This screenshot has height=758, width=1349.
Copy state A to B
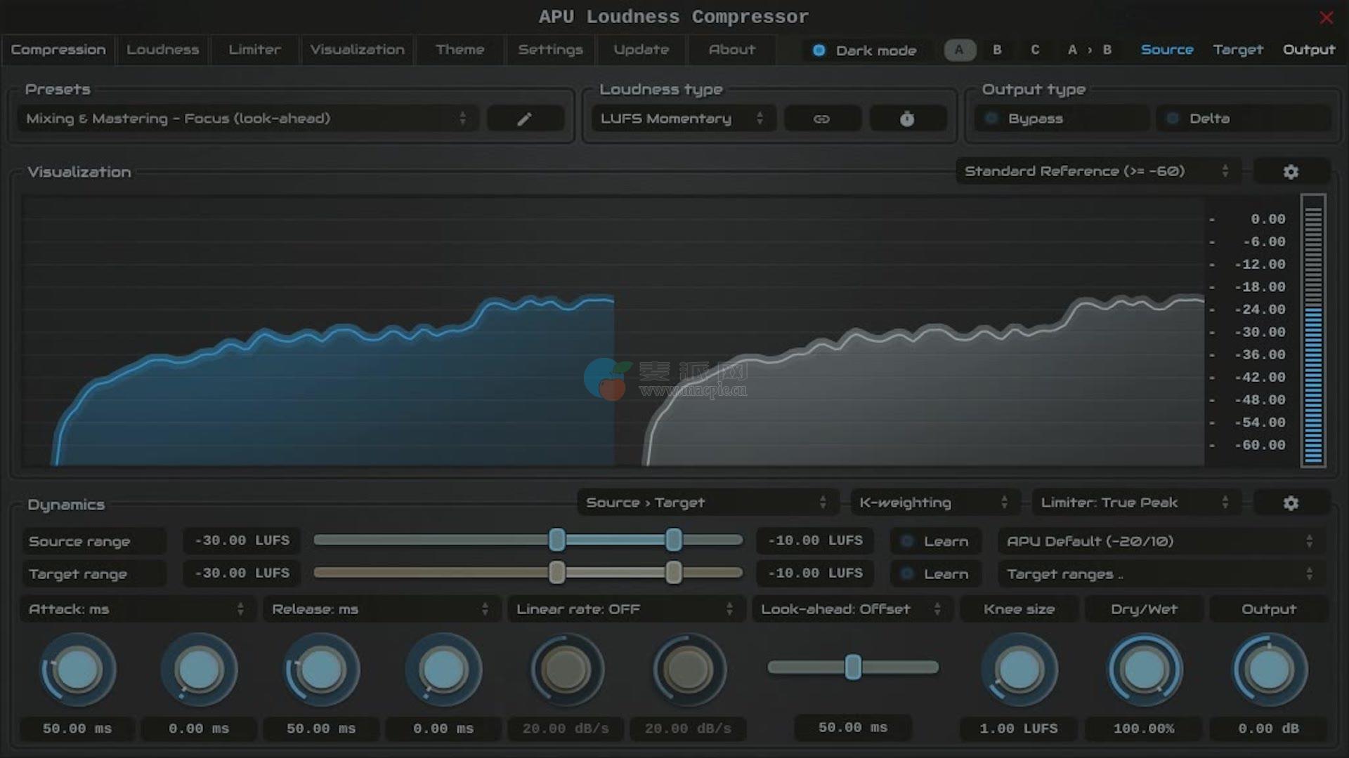point(1090,50)
